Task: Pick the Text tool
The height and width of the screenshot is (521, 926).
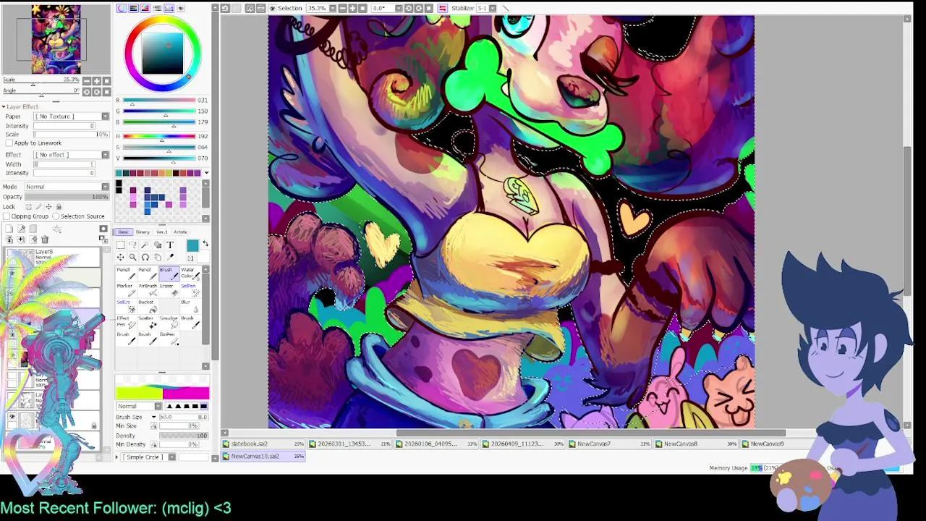Action: pyautogui.click(x=170, y=245)
